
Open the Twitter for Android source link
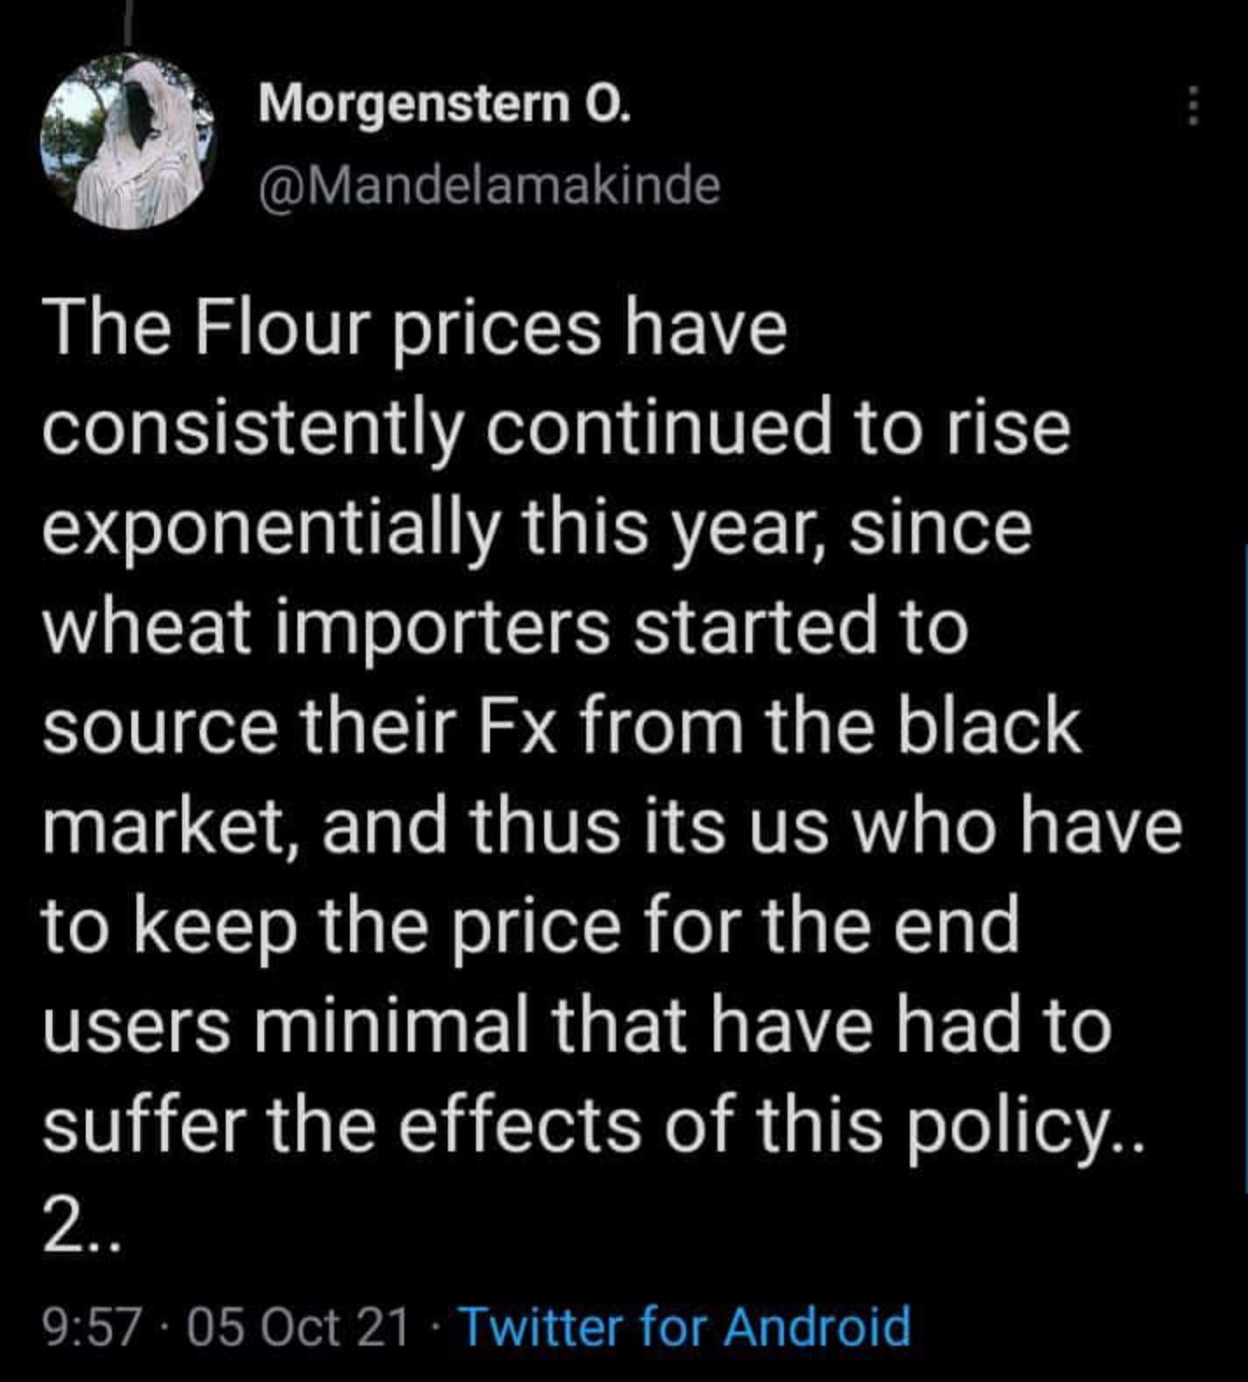click(685, 1326)
